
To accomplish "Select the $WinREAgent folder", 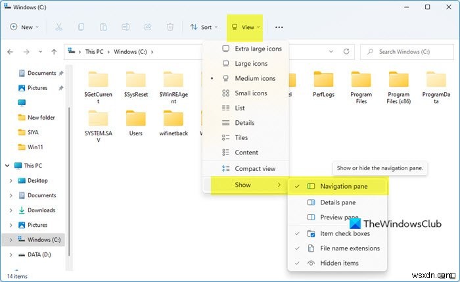I will 173,87.
